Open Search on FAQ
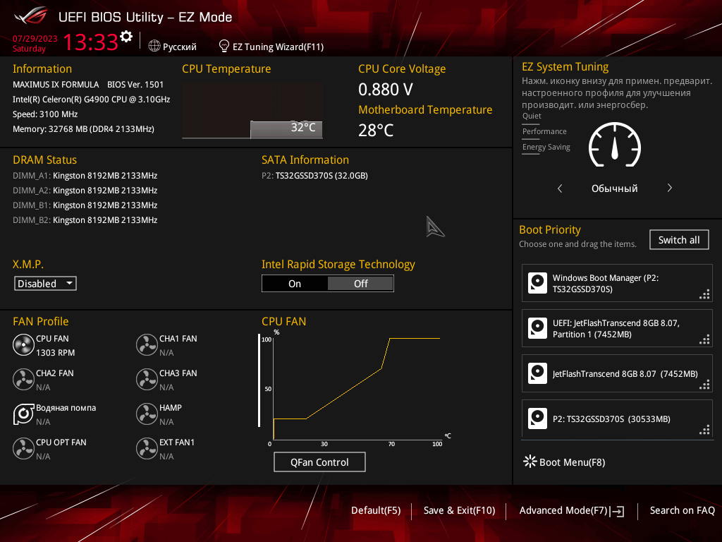 tap(682, 510)
